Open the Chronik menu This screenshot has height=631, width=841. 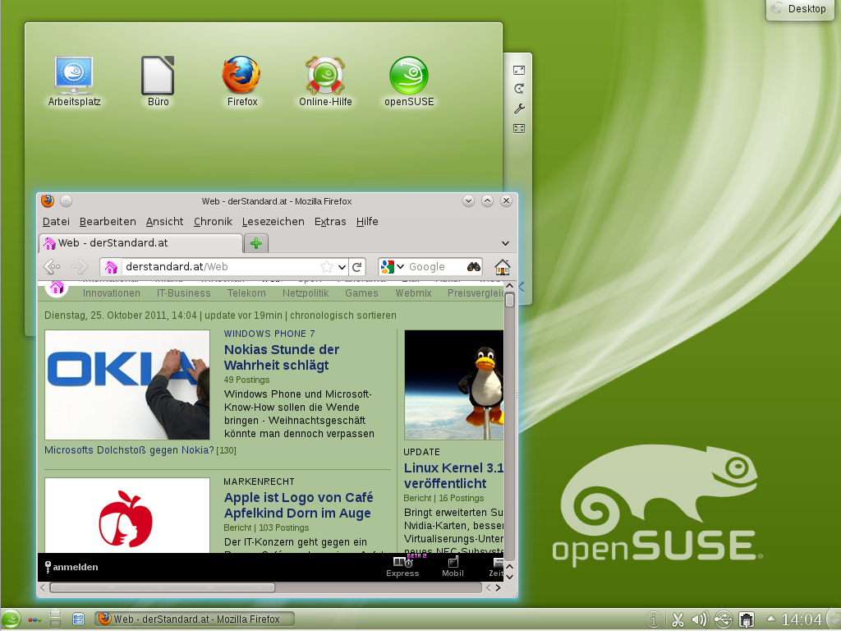coord(213,222)
